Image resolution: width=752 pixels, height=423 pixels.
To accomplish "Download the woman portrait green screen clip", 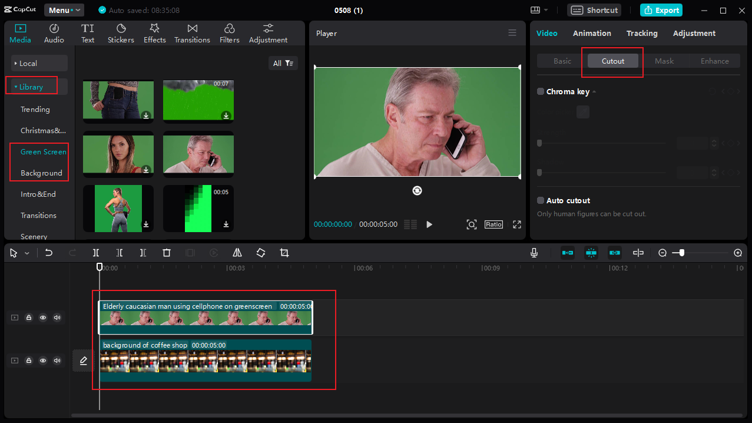I will [146, 170].
